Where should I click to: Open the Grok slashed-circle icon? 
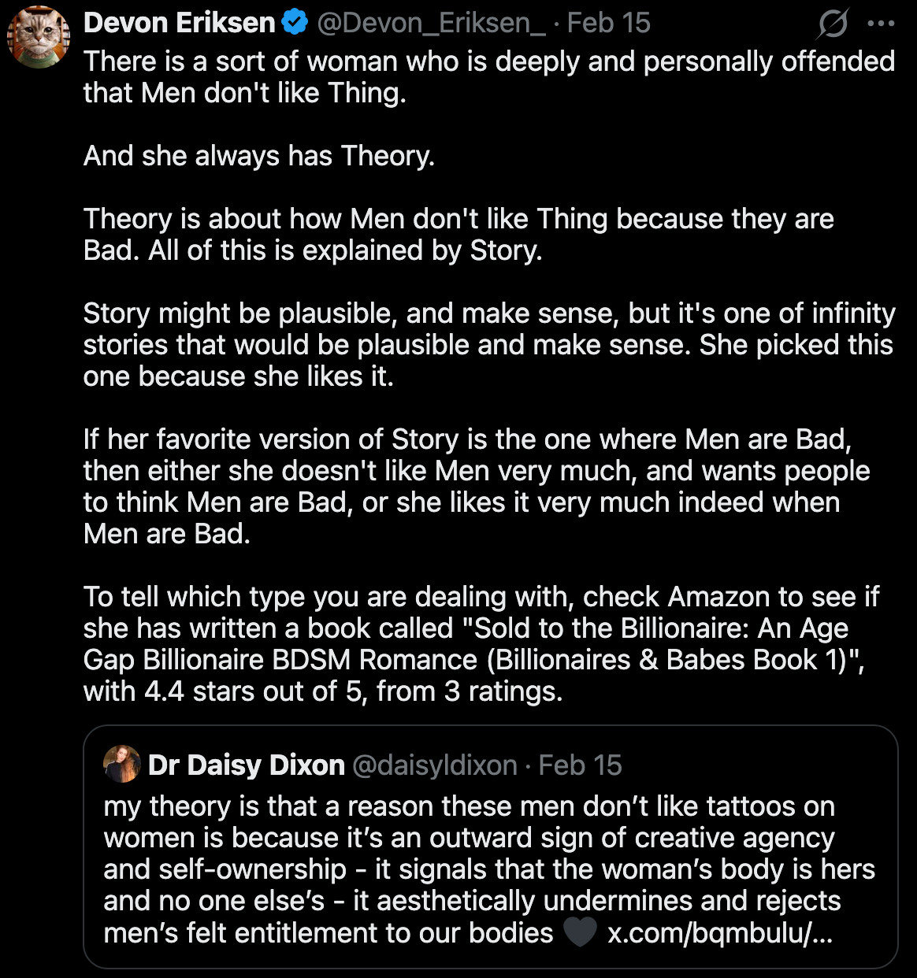pyautogui.click(x=832, y=24)
